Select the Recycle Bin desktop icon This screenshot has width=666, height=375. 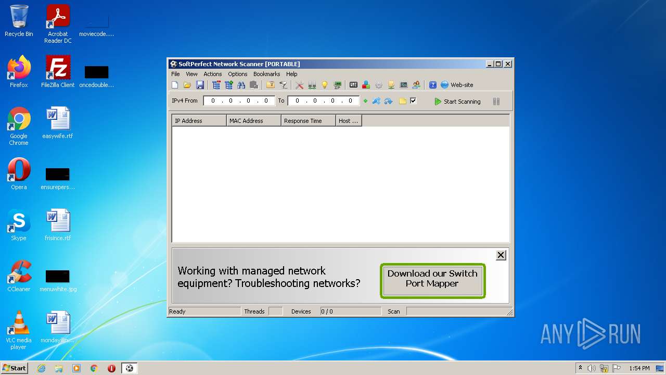[19, 21]
